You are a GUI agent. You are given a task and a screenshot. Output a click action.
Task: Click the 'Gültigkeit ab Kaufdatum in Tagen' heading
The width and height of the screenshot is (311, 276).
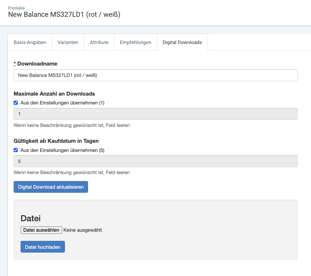[56, 141]
